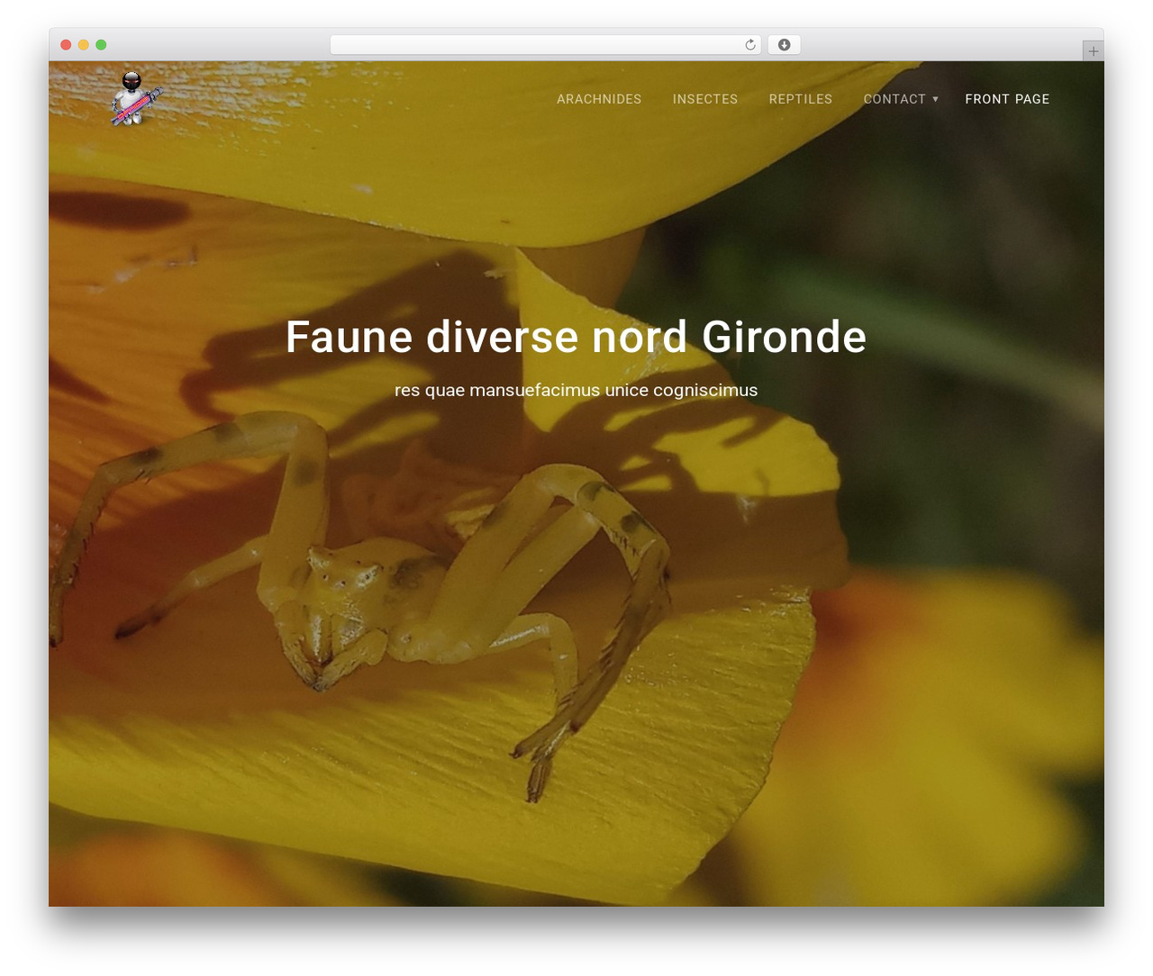Navigate to the Reptiles section
Image resolution: width=1153 pixels, height=976 pixels.
pyautogui.click(x=801, y=99)
